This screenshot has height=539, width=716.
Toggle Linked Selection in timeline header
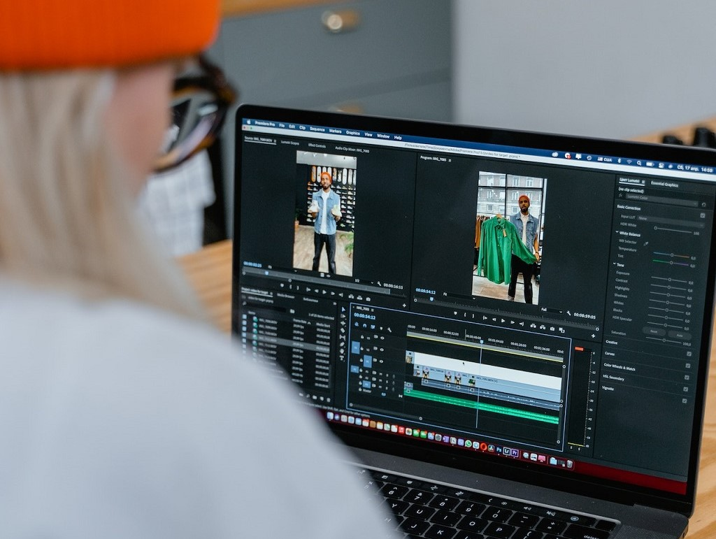[x=373, y=326]
